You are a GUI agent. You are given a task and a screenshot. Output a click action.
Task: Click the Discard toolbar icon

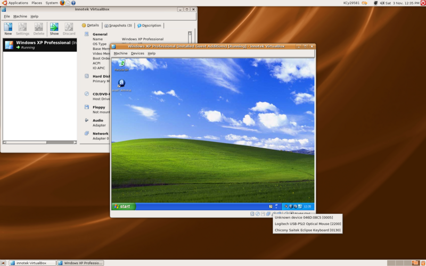[x=69, y=29]
